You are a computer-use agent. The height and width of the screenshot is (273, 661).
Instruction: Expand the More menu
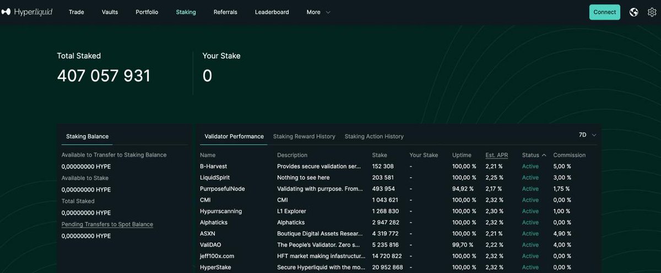318,12
